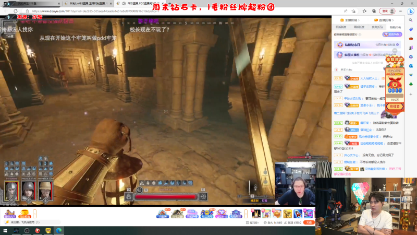Open the Edge sidebar games chess icon
417x235 pixels.
pyautogui.click(x=411, y=48)
